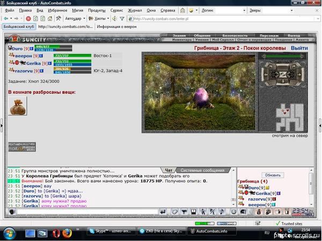Click the save chat floppy icon

pyautogui.click(x=193, y=211)
